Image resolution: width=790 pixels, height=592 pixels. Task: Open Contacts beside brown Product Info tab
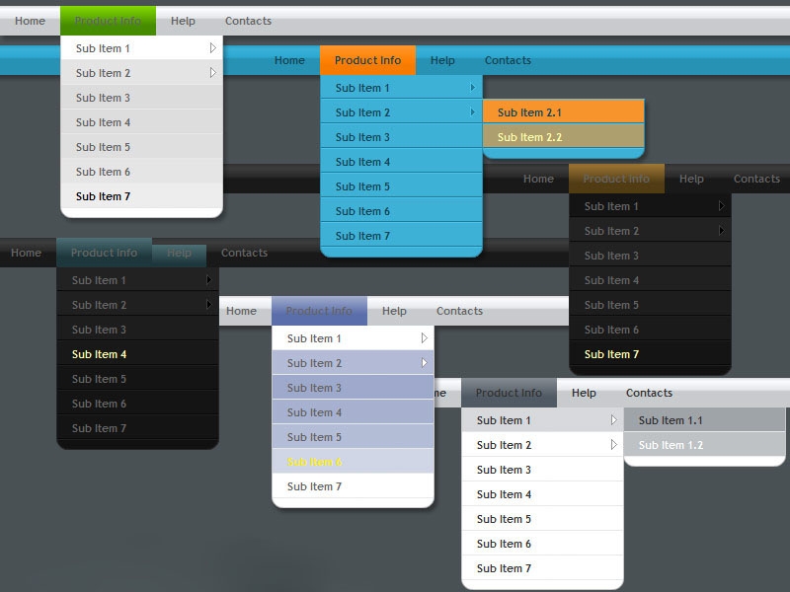click(756, 179)
